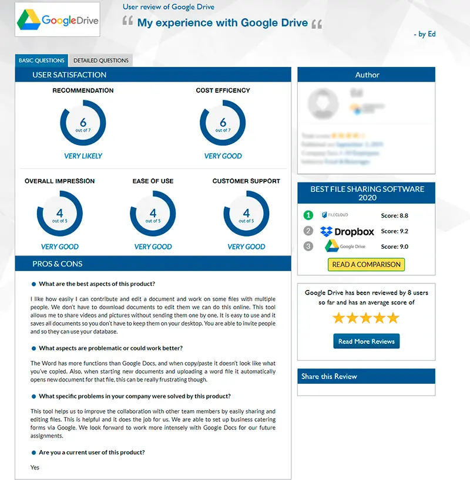Image resolution: width=470 pixels, height=480 pixels.
Task: Click the Overall Impression score ring
Action: (60, 214)
